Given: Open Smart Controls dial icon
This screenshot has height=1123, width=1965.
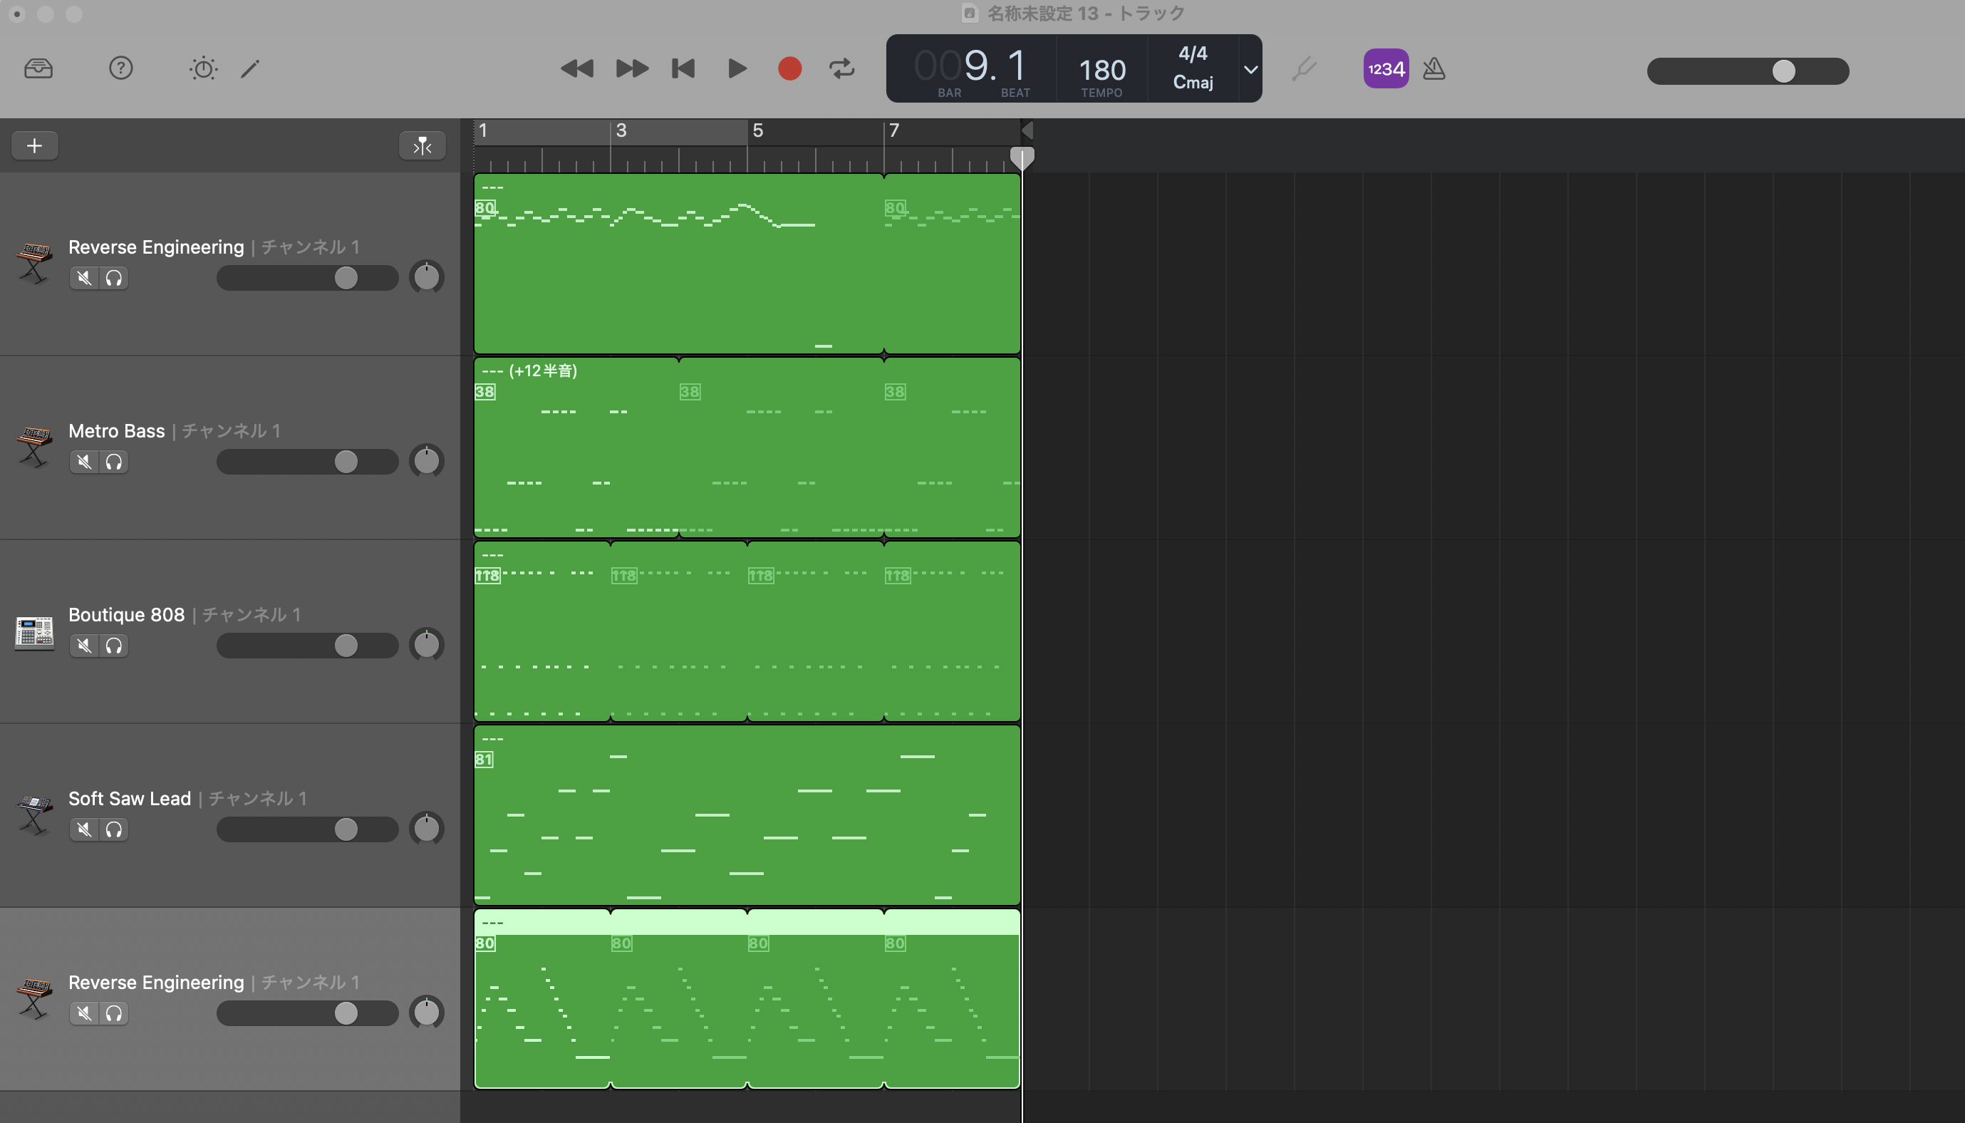Looking at the screenshot, I should click(x=204, y=68).
